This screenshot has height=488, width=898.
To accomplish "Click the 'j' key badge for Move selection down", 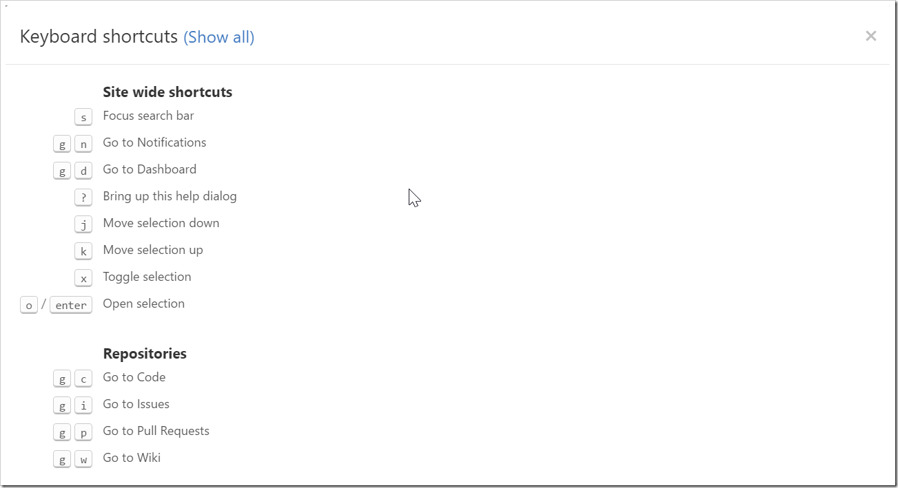I will coord(83,224).
